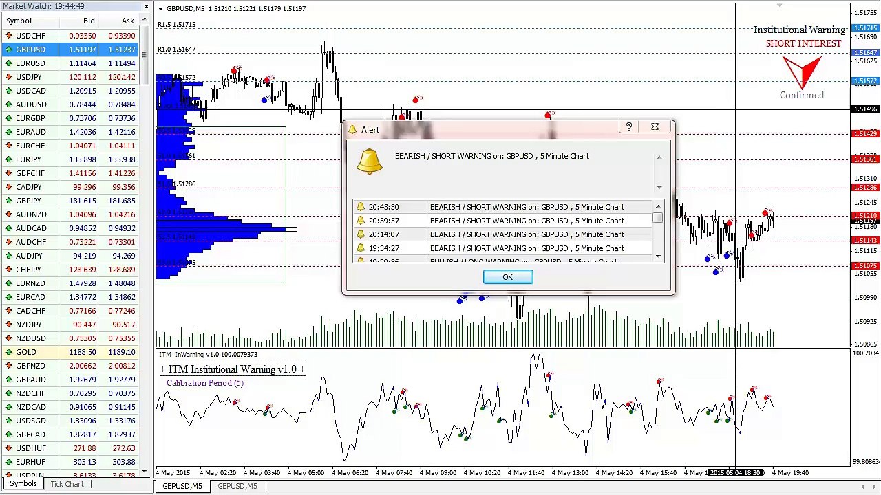Select the 19:34:27 BEARISH / SHORT WARNING message
The height and width of the screenshot is (495, 881).
[x=527, y=248]
